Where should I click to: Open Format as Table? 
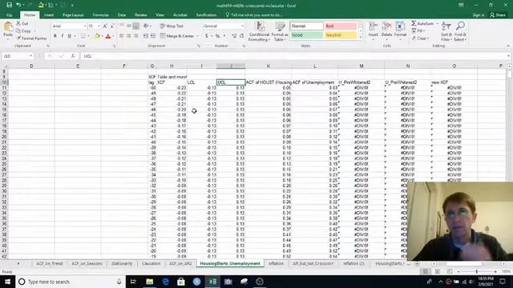click(x=280, y=31)
